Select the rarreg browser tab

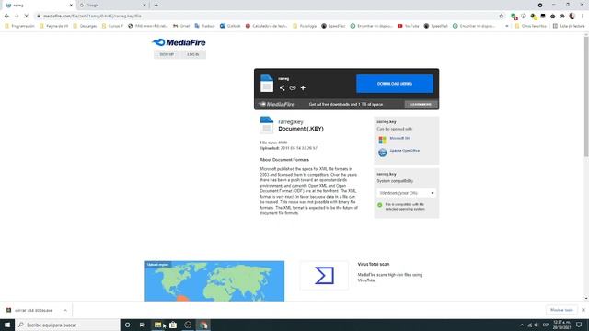pos(38,6)
